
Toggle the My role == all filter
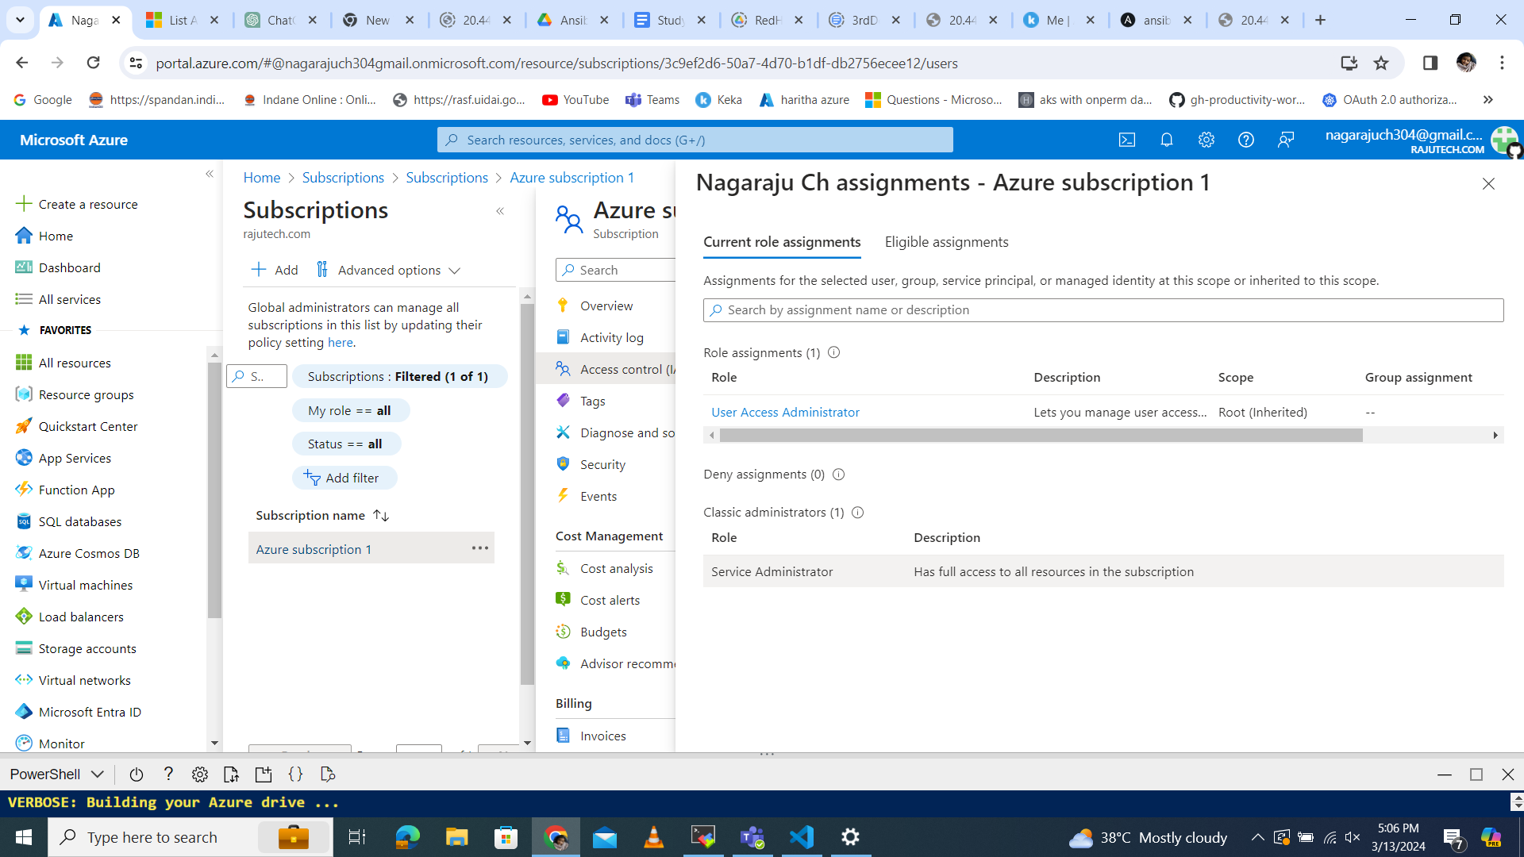tap(349, 410)
